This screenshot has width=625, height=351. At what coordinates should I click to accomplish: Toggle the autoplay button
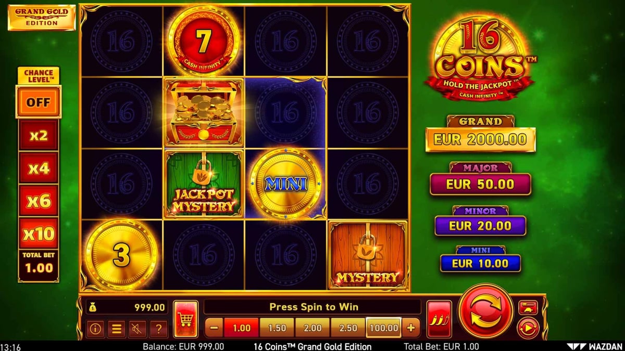(x=528, y=329)
